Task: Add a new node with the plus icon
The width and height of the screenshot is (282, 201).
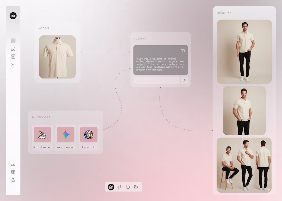Action: coord(13,41)
